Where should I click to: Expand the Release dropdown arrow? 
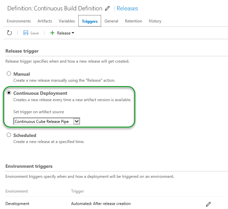(x=73, y=33)
